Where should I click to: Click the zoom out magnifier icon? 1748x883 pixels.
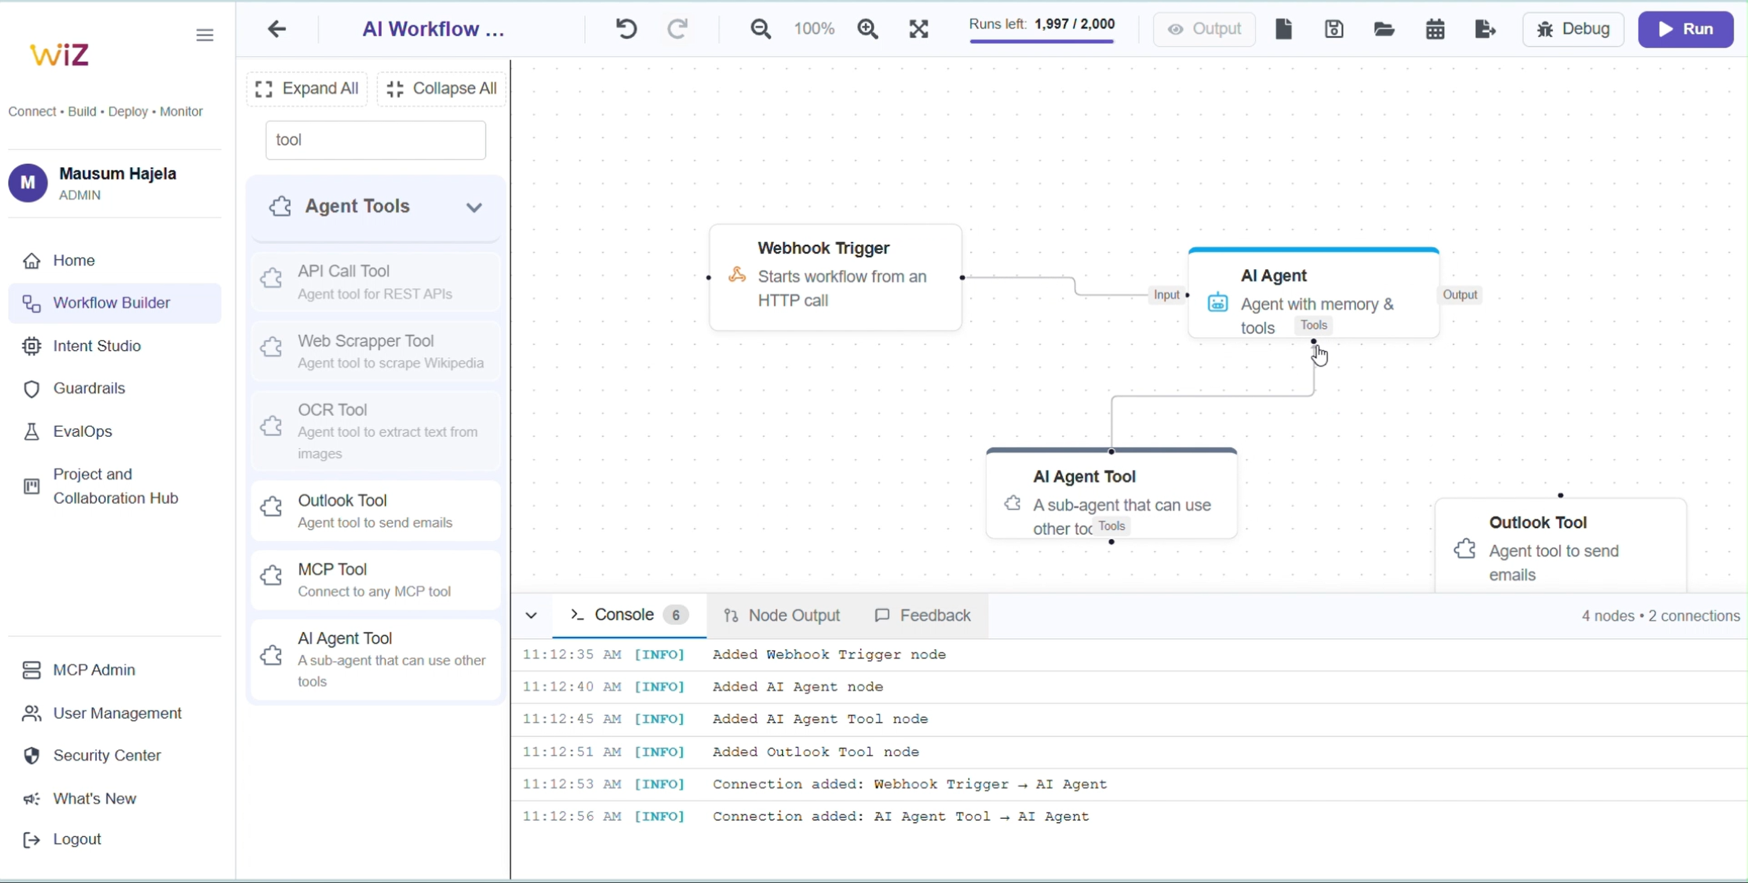click(761, 29)
